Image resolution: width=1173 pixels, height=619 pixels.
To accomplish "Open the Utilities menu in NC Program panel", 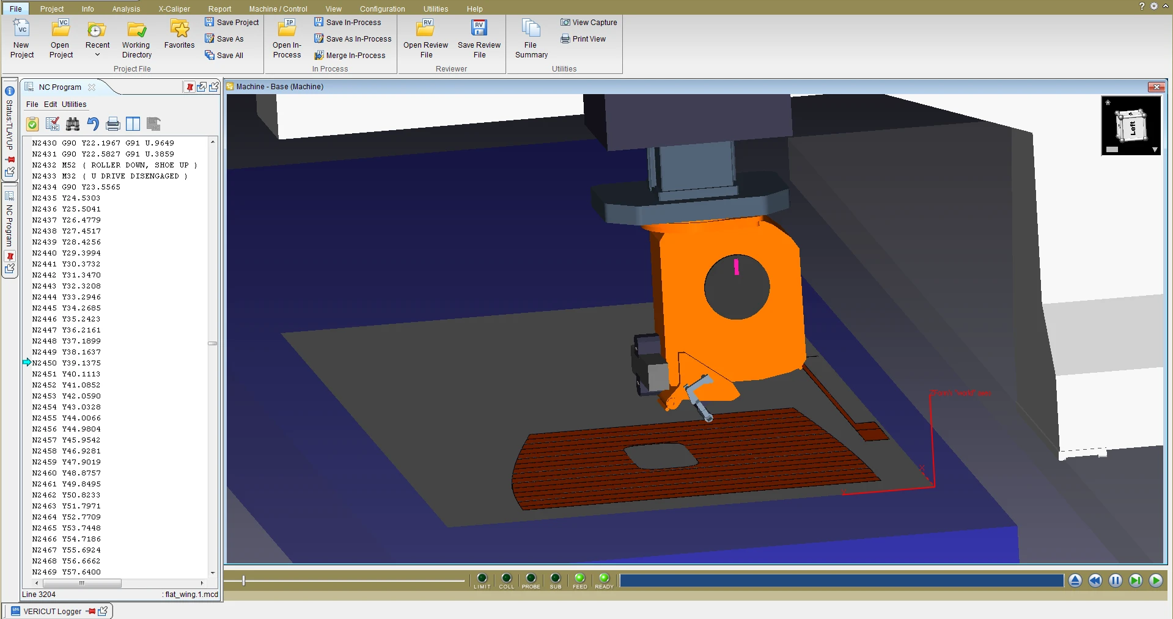I will [74, 104].
